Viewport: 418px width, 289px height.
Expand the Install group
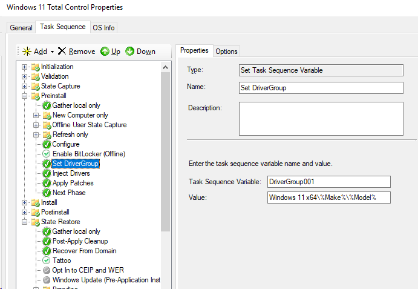pyautogui.click(x=25, y=202)
